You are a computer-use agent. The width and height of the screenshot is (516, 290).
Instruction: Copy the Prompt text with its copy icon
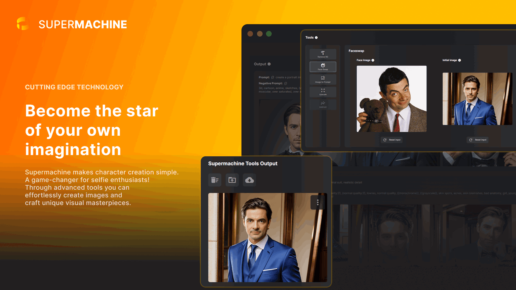point(272,77)
